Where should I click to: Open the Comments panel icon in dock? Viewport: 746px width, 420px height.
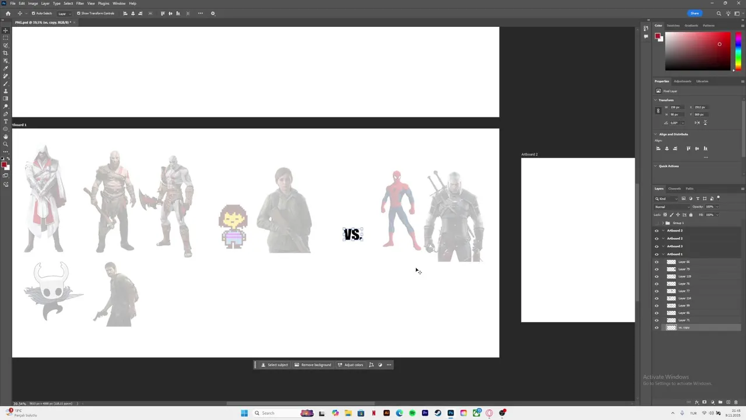coord(646,36)
